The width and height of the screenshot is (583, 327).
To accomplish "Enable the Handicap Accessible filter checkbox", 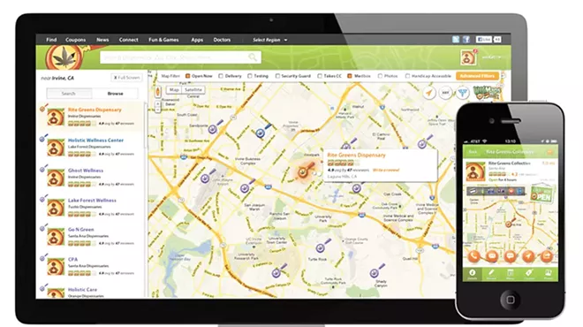I will pyautogui.click(x=407, y=76).
